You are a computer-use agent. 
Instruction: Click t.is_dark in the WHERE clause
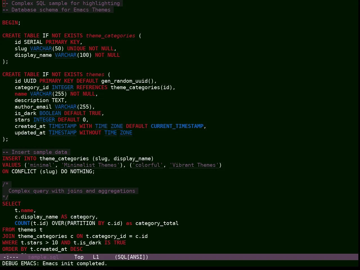tap(87, 243)
